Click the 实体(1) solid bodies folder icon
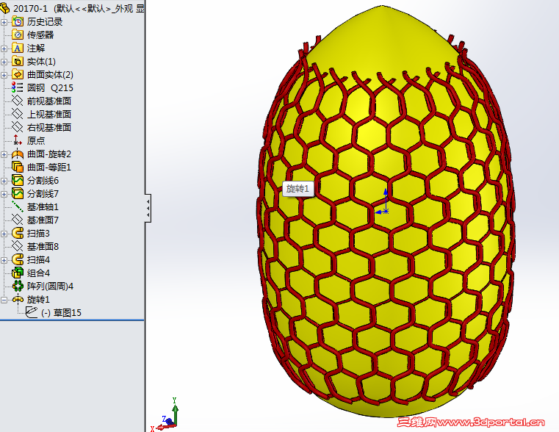 (18, 61)
